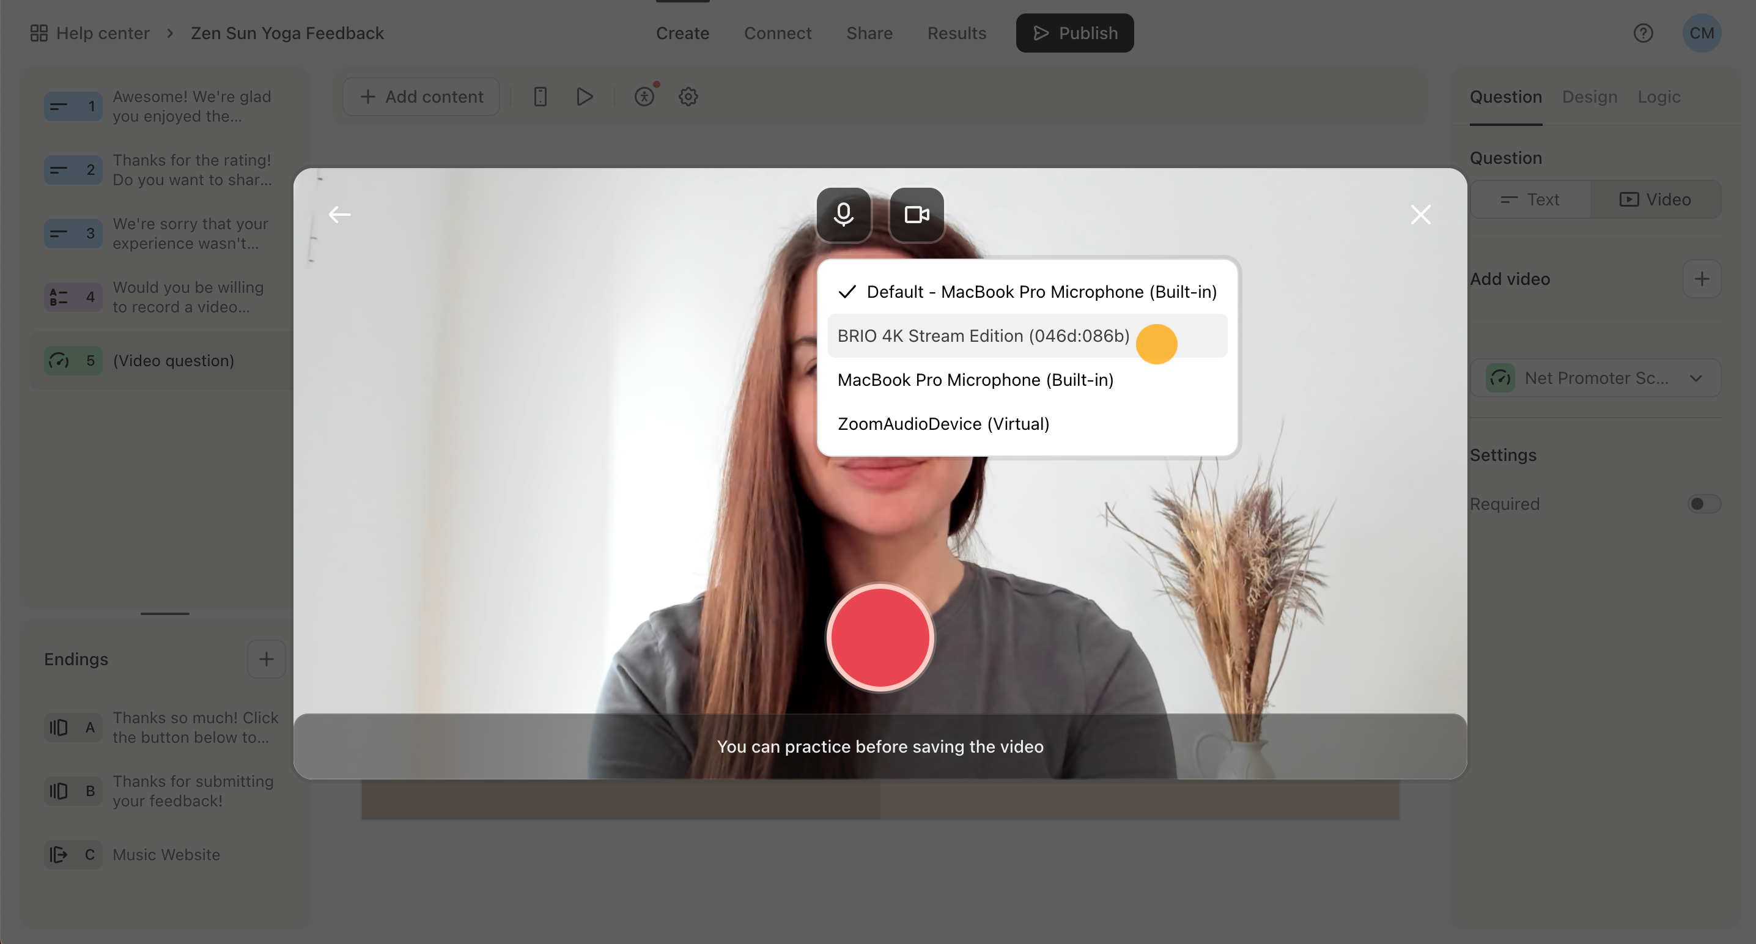Image resolution: width=1756 pixels, height=944 pixels.
Task: Click redirect icon of ending C
Action: (x=59, y=855)
